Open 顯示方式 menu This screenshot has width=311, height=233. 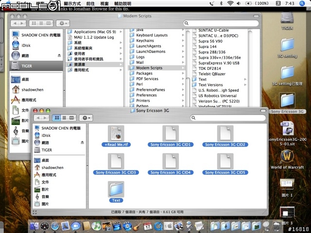click(72, 3)
